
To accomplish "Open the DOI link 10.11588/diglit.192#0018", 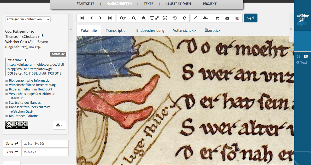I will (x=43, y=73).
